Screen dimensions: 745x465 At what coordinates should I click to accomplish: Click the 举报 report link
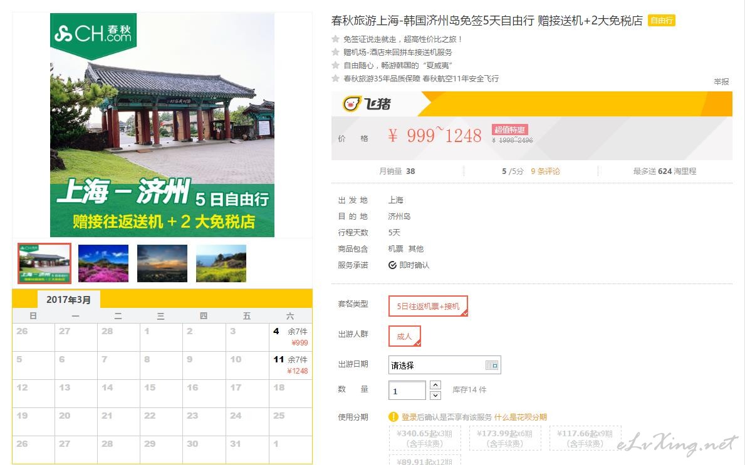721,81
